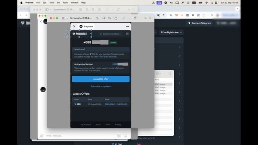Click attachment paperclip icon in chat window
Viewport: 258px width, 145px height.
42,136
